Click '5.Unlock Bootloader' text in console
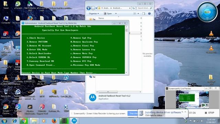 point(39,53)
